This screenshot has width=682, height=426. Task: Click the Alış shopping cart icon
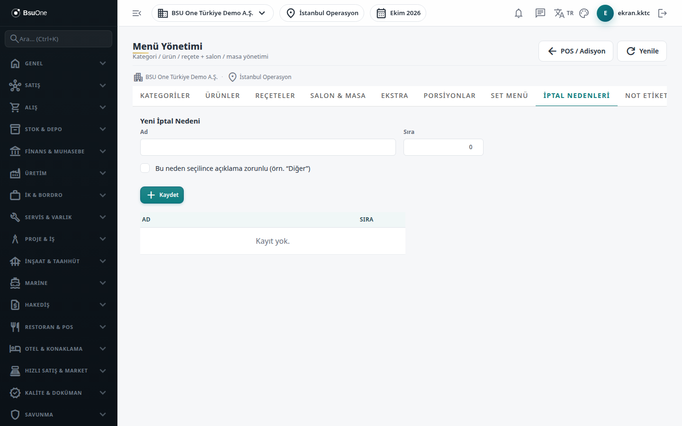click(x=15, y=107)
